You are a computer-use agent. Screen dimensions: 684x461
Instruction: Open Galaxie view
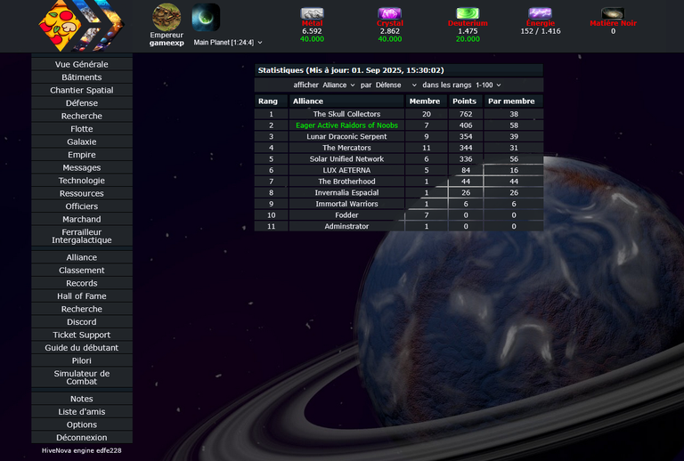click(82, 142)
